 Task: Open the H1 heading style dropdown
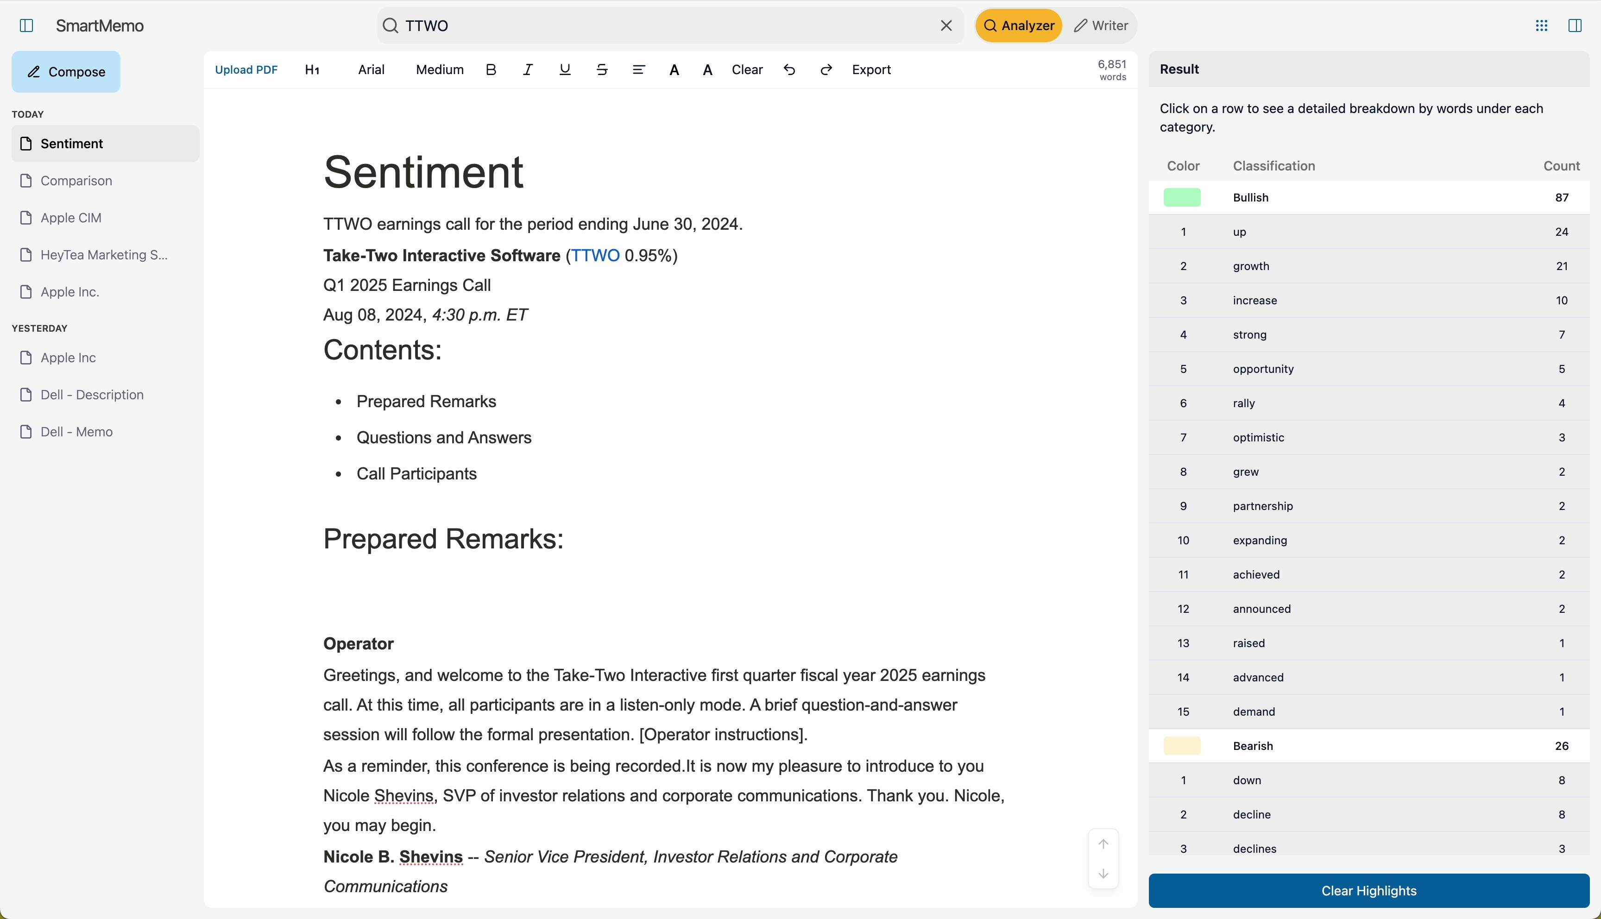pyautogui.click(x=312, y=69)
